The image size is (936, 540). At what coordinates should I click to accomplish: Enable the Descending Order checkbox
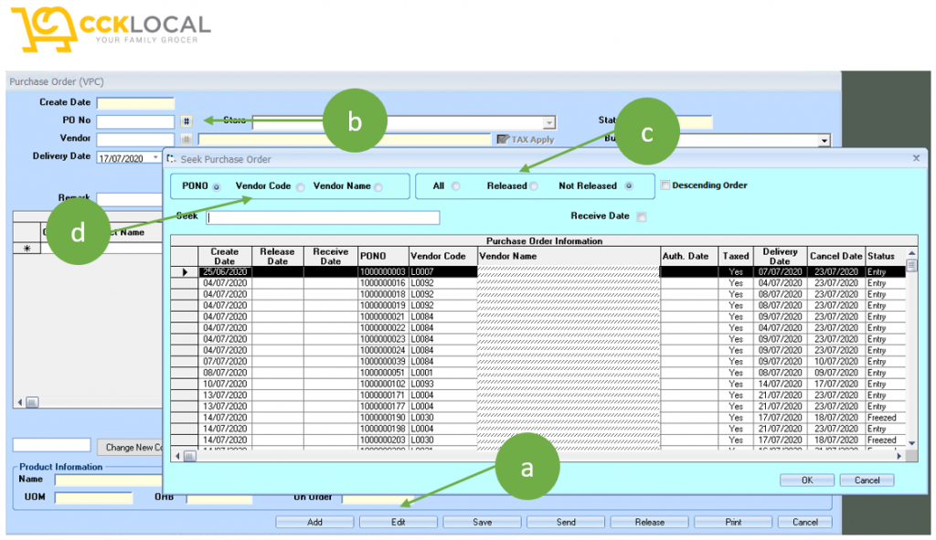pos(665,185)
